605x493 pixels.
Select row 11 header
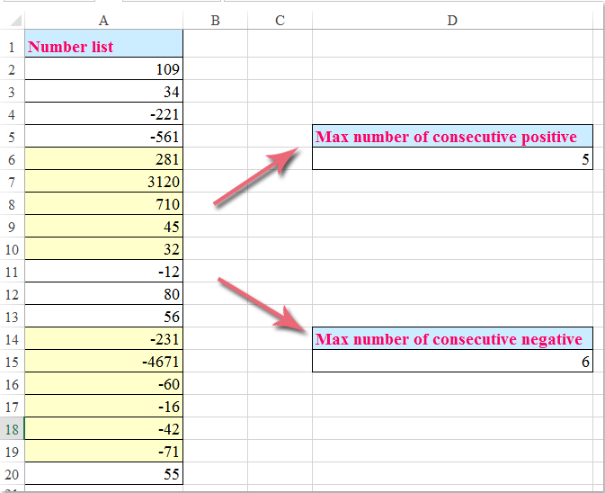(x=13, y=272)
